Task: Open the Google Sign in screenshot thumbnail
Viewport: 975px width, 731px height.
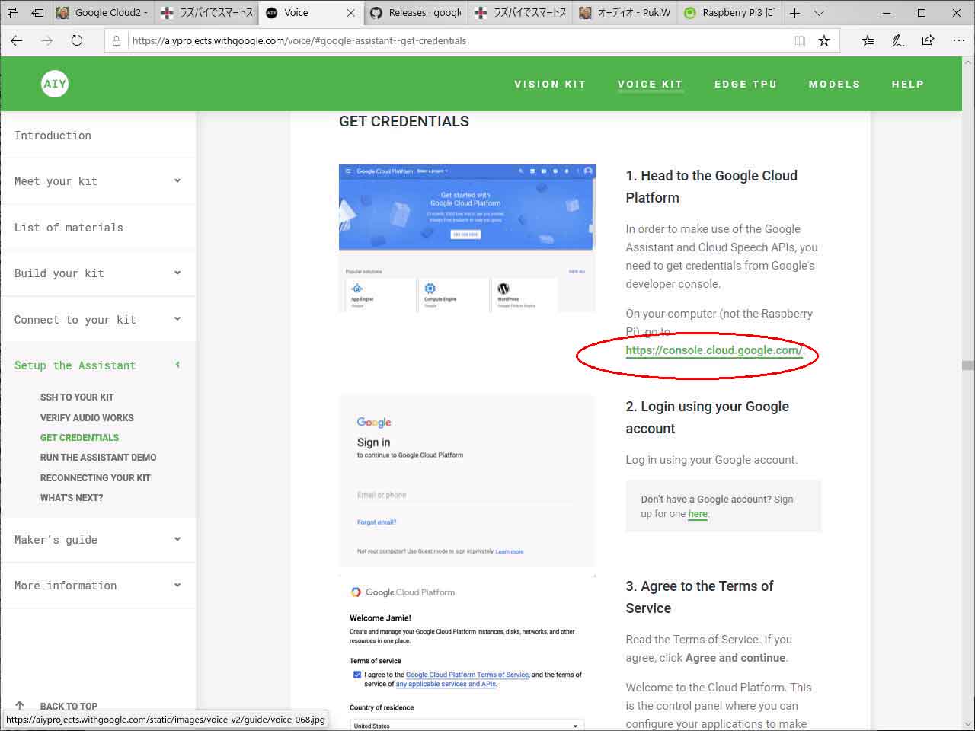Action: [x=467, y=480]
